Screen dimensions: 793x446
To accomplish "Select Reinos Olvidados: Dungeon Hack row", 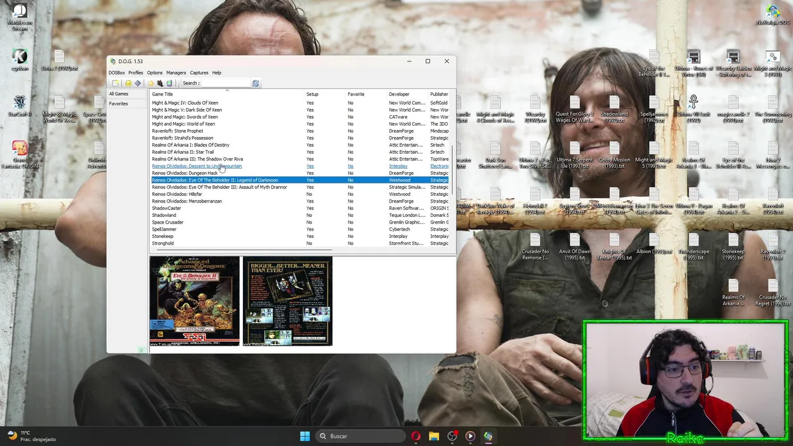I will [x=300, y=173].
